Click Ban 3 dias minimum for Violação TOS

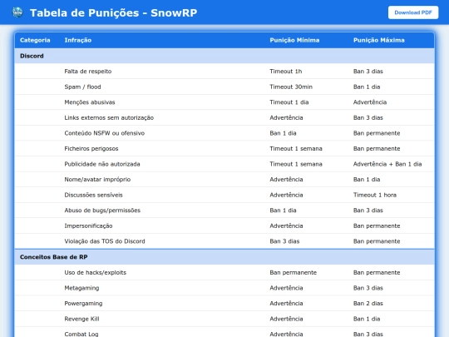[x=284, y=241]
